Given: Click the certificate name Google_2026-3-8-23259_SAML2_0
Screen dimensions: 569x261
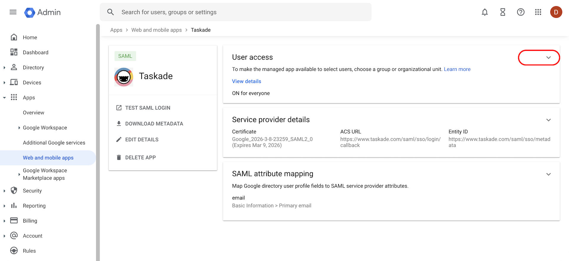Looking at the screenshot, I should pos(272,139).
